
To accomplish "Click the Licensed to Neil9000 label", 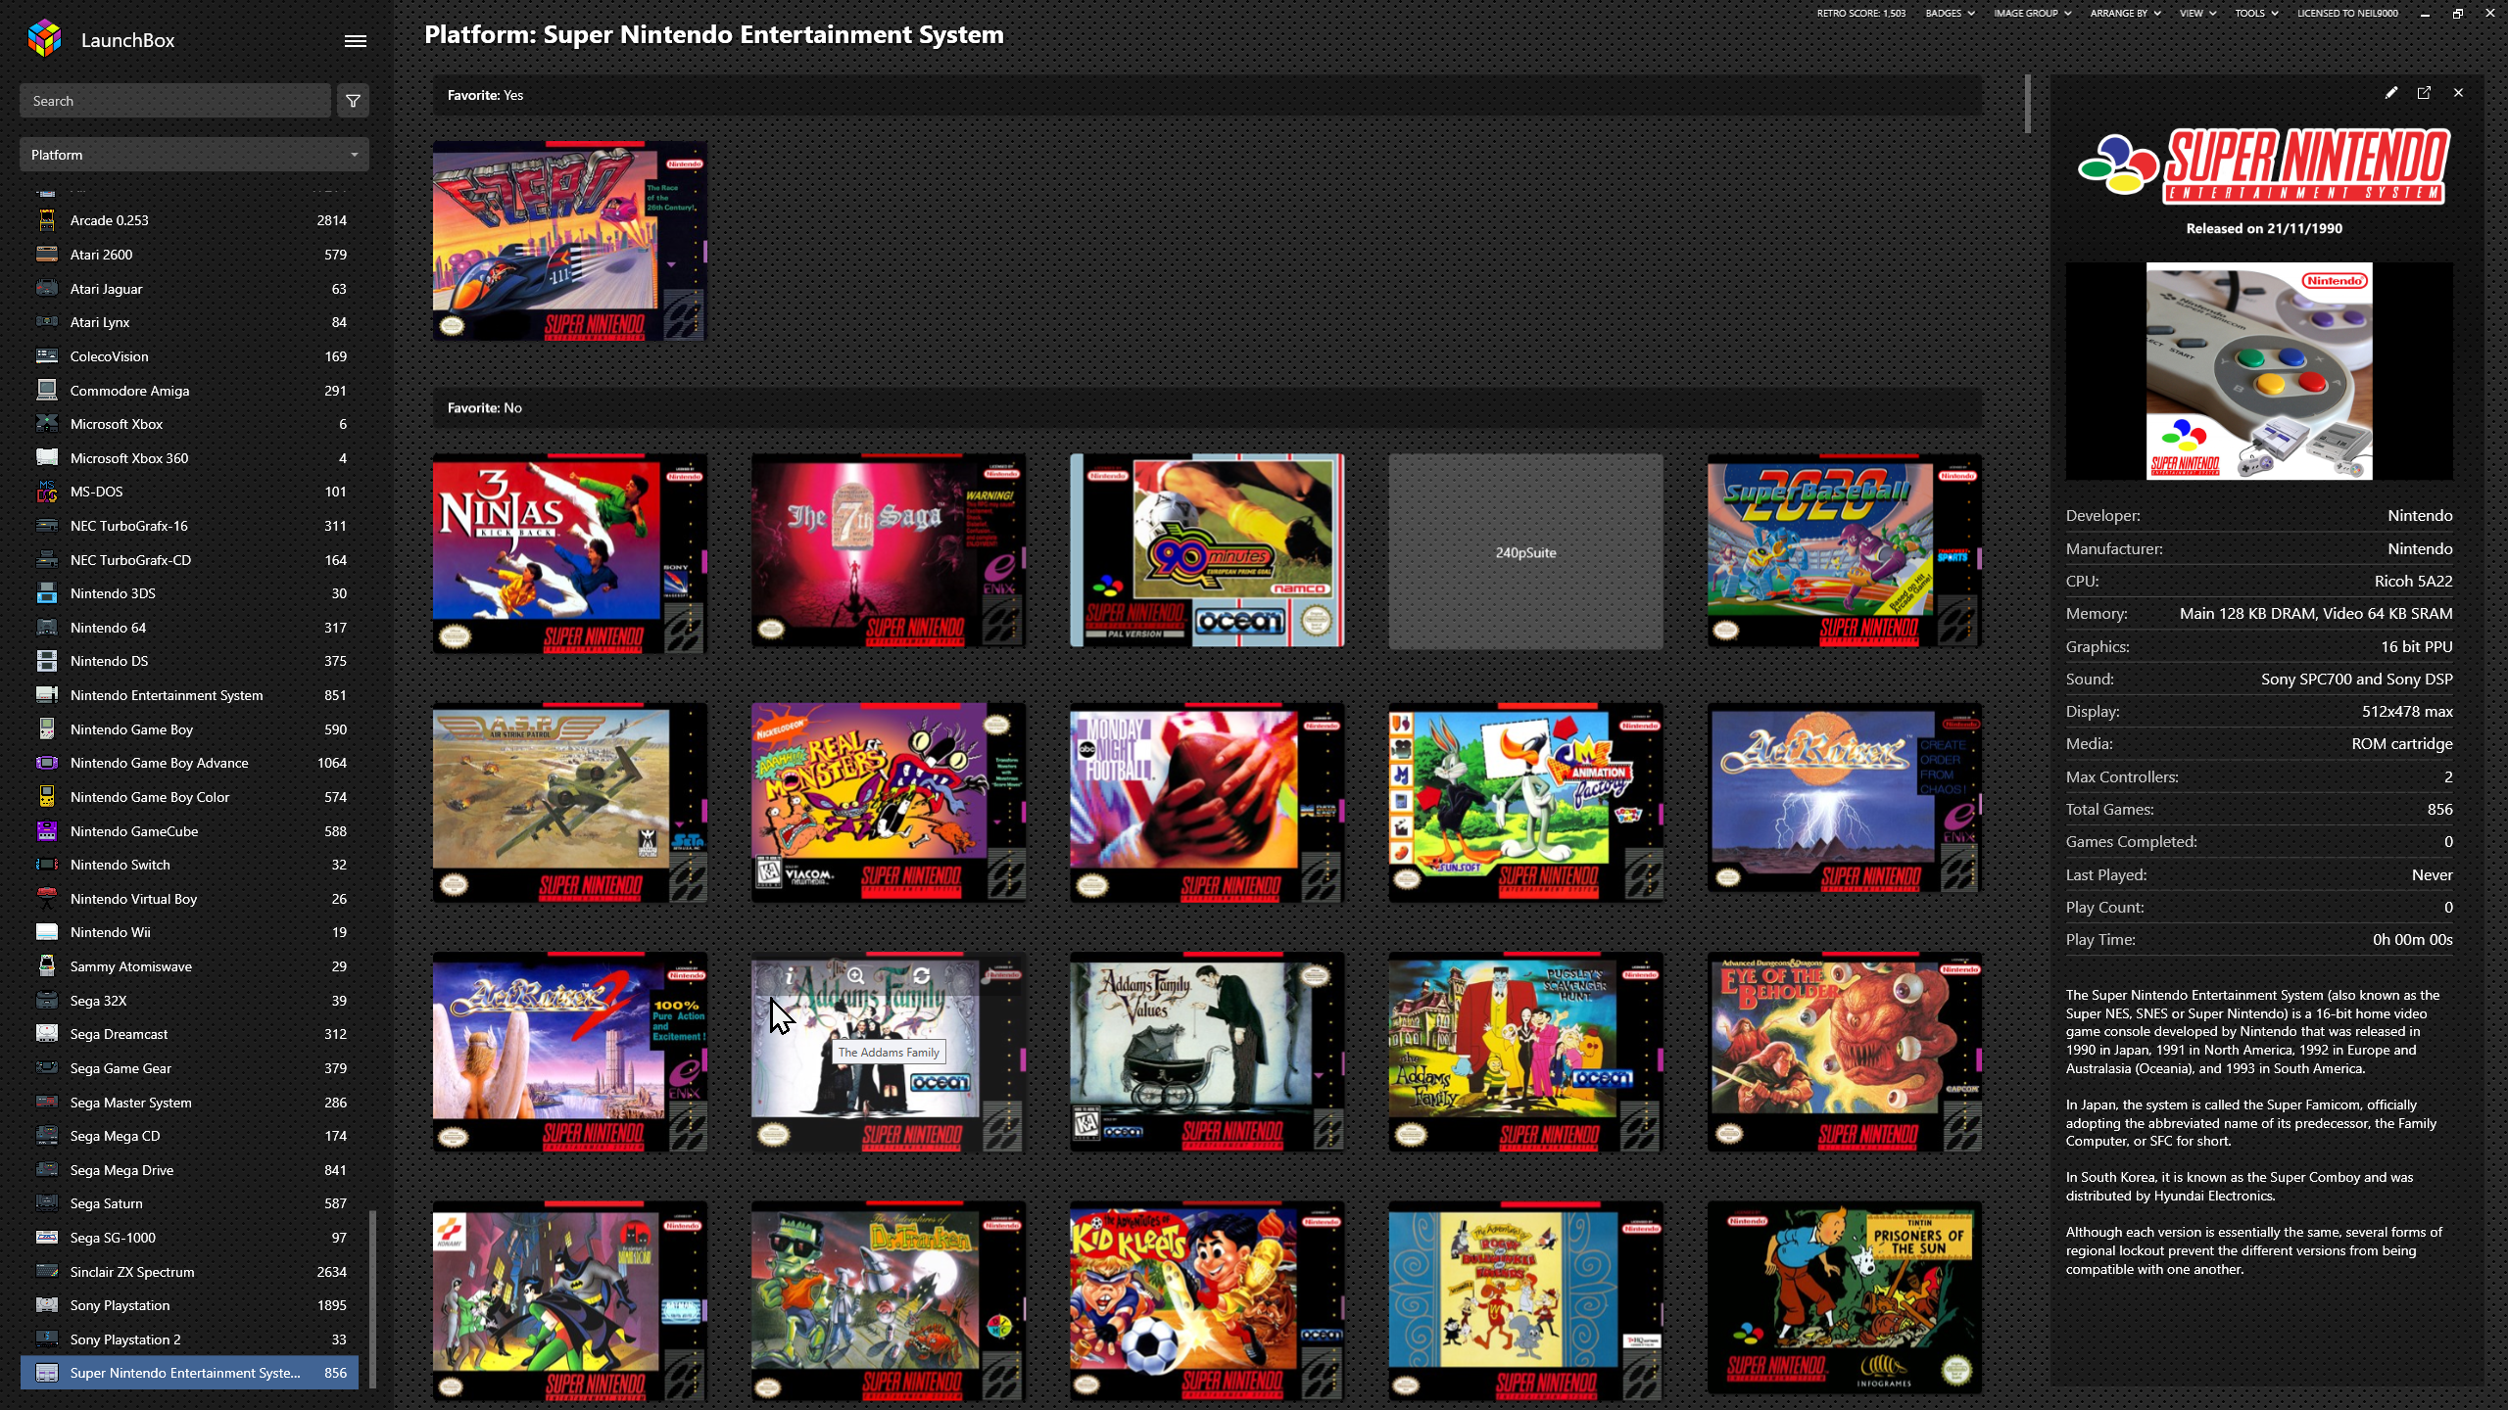I will click(x=2347, y=14).
